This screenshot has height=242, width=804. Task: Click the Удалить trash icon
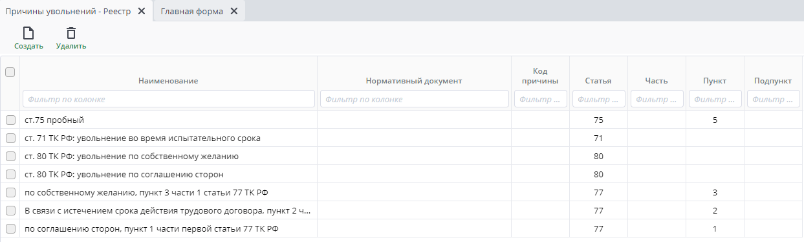coord(71,33)
